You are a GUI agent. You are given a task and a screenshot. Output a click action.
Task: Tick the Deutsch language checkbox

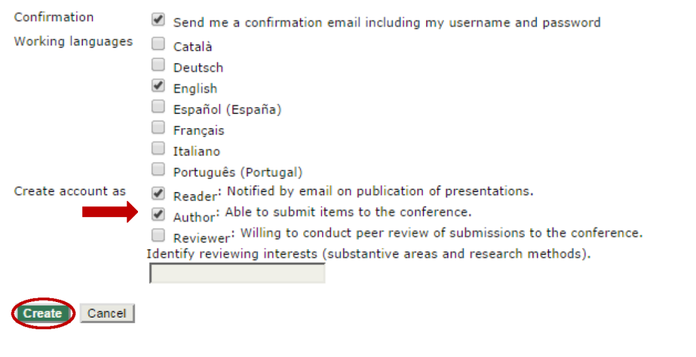(158, 65)
